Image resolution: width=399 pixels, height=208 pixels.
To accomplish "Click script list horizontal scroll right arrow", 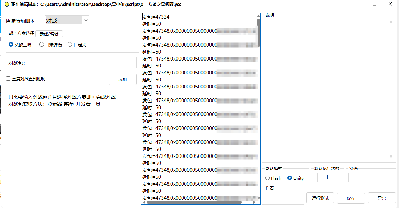I will click(x=254, y=202).
